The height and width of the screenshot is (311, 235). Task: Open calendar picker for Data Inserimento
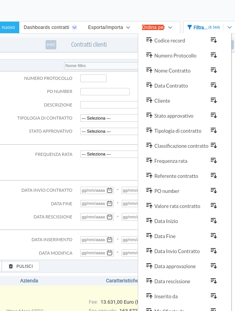110,240
